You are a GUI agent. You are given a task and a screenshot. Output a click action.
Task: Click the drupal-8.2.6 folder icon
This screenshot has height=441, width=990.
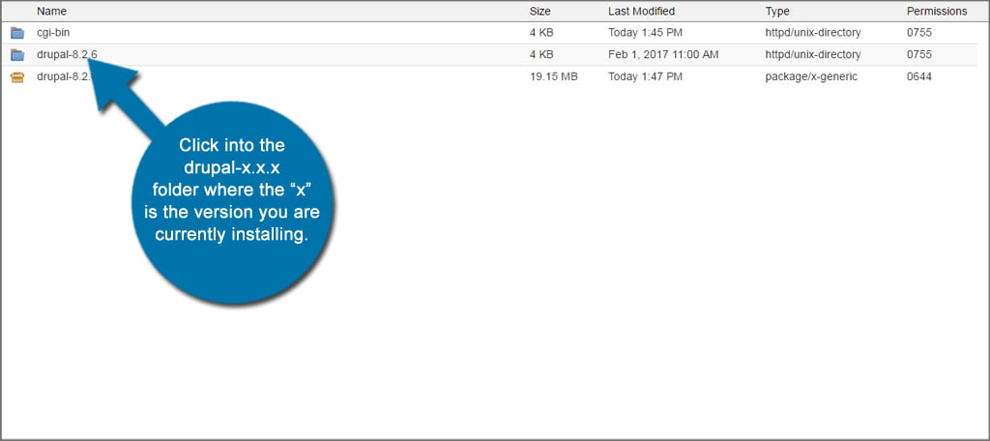tap(17, 55)
